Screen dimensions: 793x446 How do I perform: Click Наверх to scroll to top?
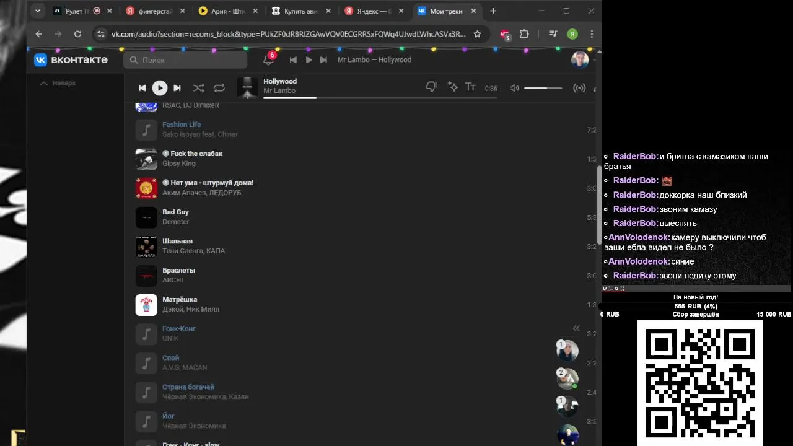coord(58,83)
